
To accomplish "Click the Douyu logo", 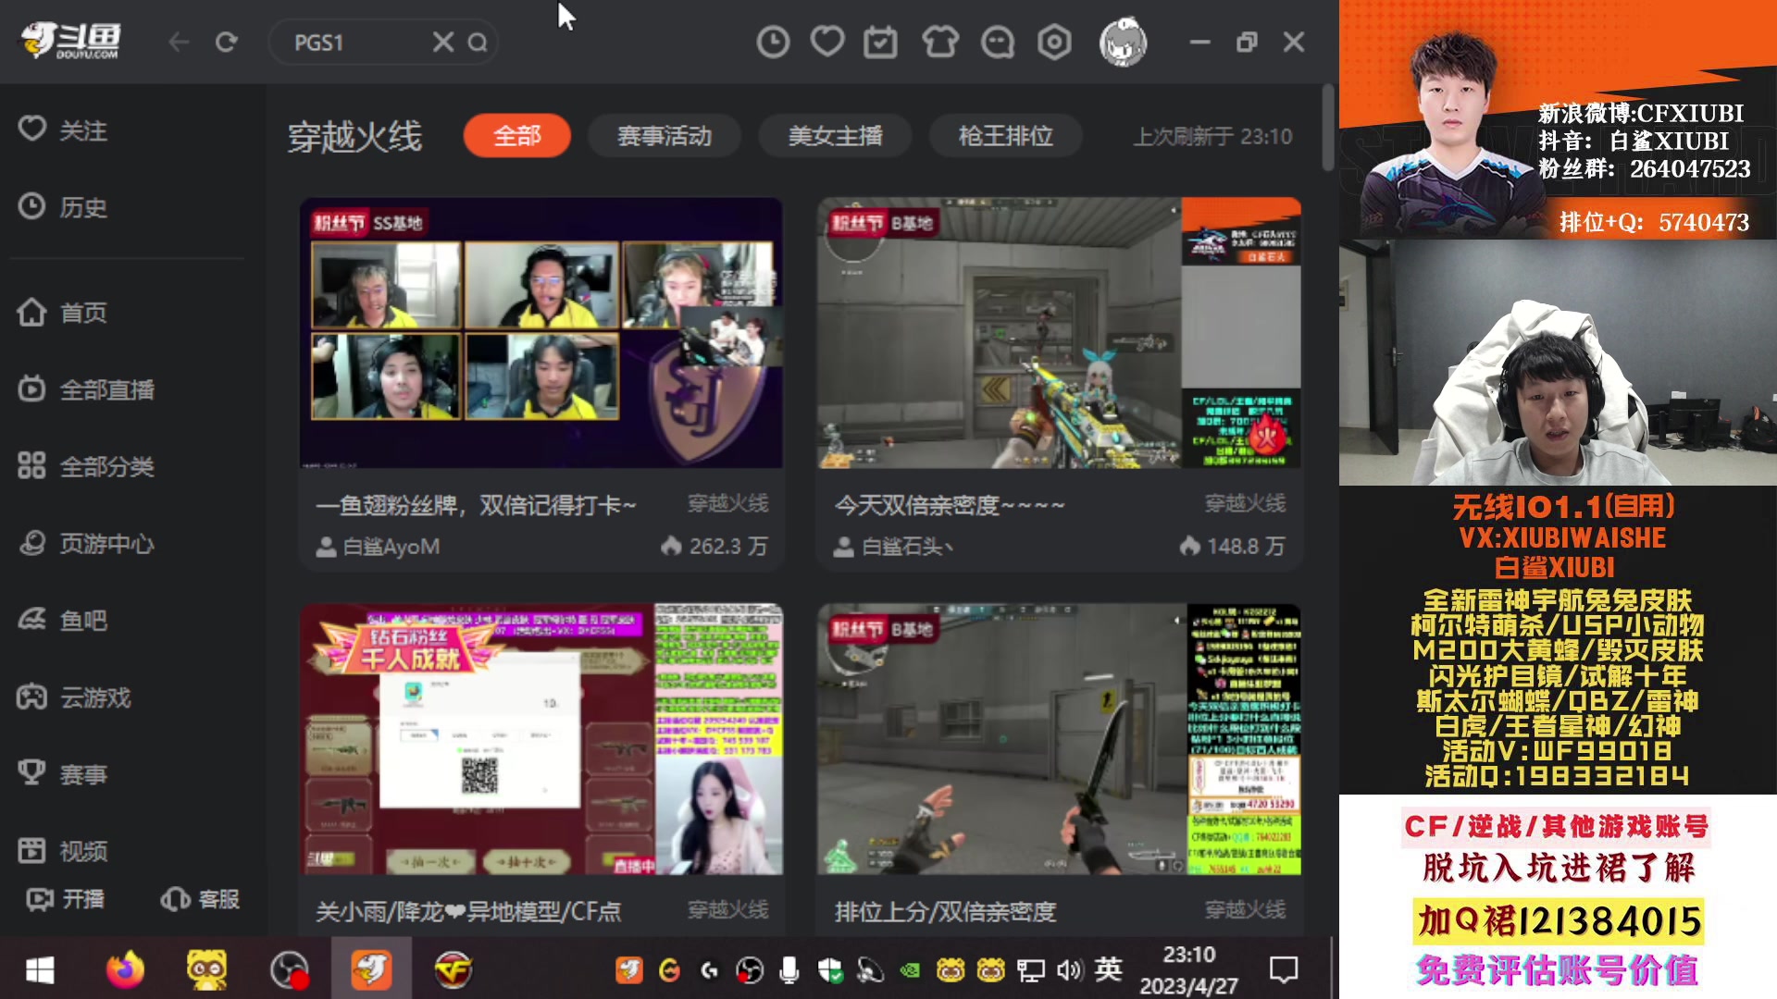I will pyautogui.click(x=70, y=42).
